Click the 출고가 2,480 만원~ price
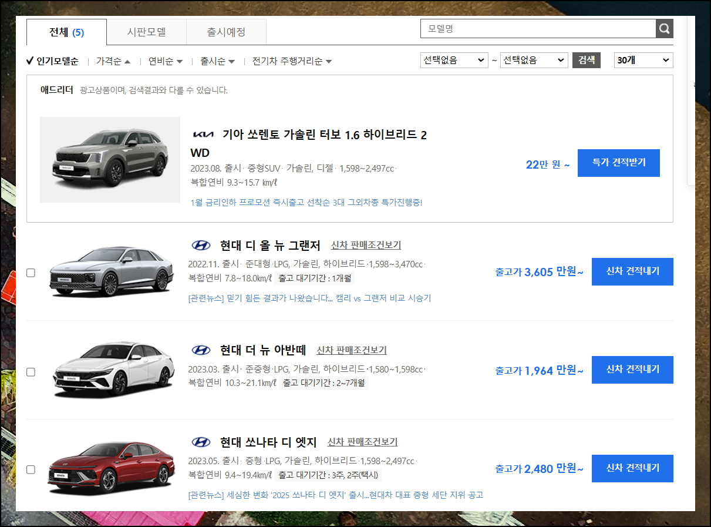The height and width of the screenshot is (527, 711). point(539,469)
